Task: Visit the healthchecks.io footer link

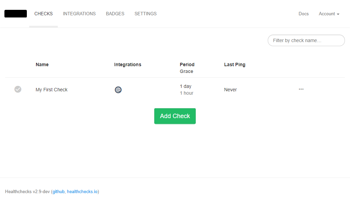Action: point(83,191)
